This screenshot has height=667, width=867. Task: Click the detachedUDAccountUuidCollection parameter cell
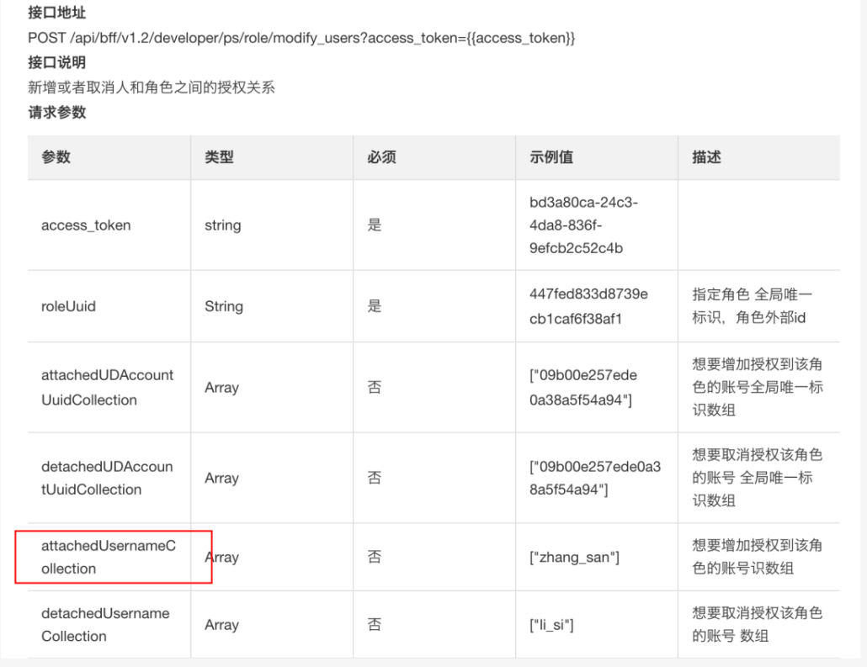click(107, 478)
